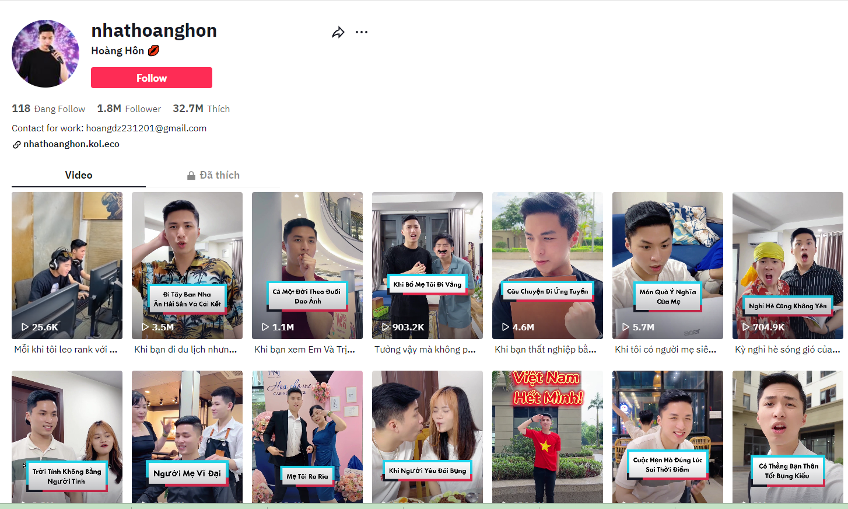View the 1.8M Follower list
The image size is (848, 509).
pyautogui.click(x=129, y=109)
